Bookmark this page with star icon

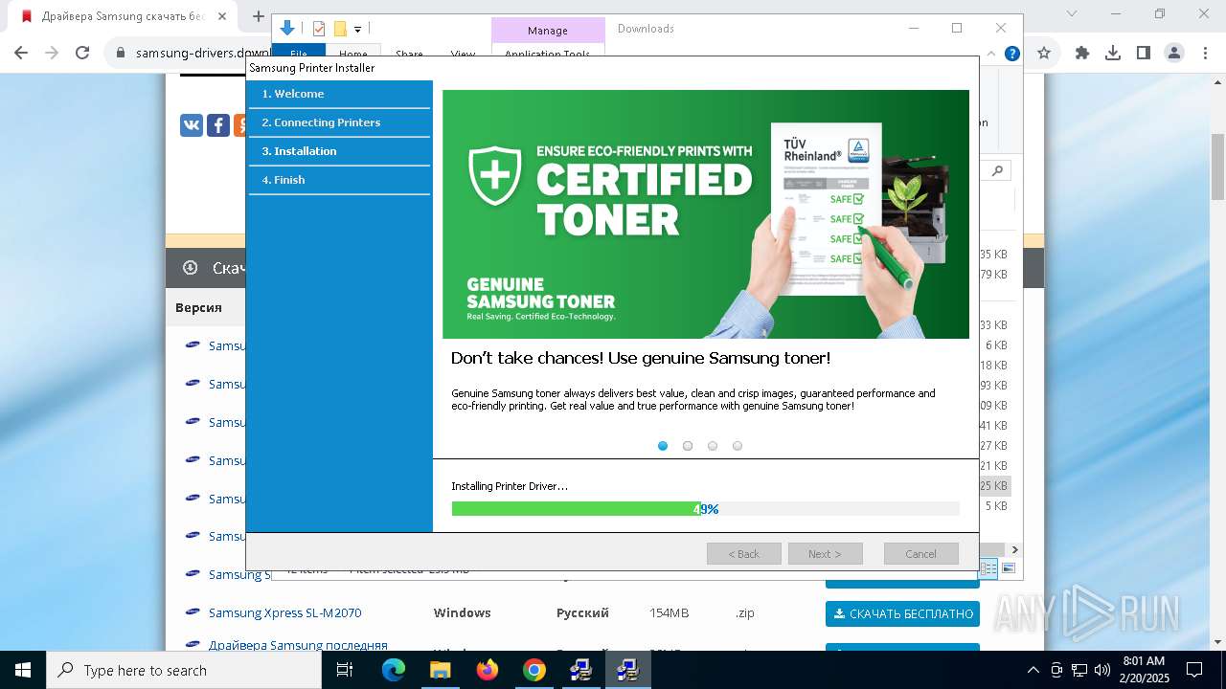coord(1044,54)
